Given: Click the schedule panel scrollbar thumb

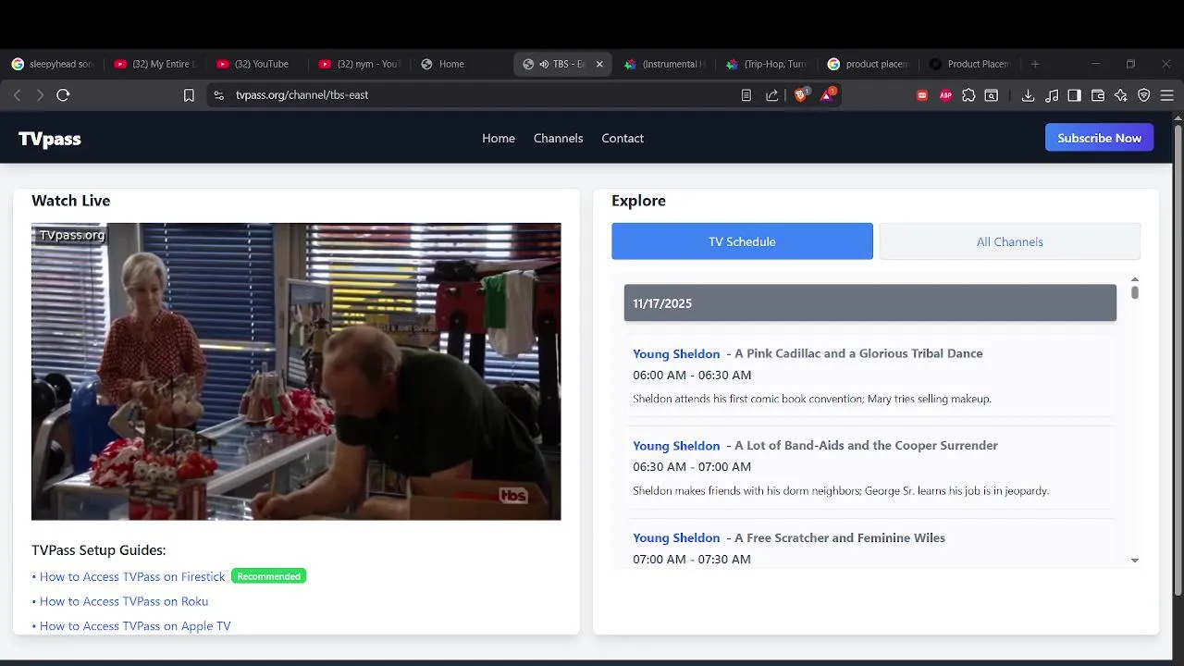Looking at the screenshot, I should tap(1135, 292).
